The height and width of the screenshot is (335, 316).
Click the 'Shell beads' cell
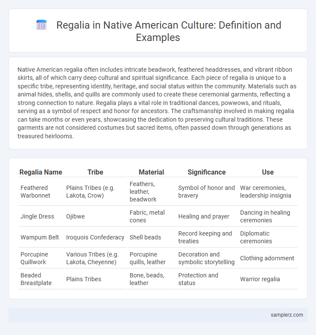(x=151, y=237)
